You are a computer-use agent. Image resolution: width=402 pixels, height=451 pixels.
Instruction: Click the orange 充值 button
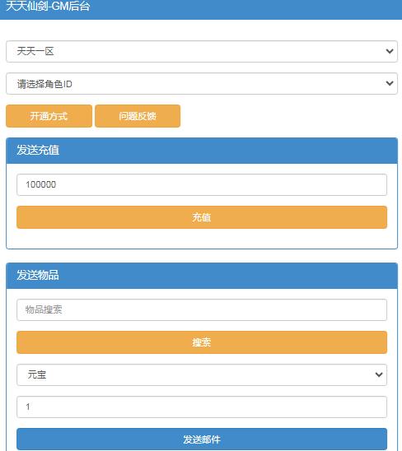click(x=202, y=217)
